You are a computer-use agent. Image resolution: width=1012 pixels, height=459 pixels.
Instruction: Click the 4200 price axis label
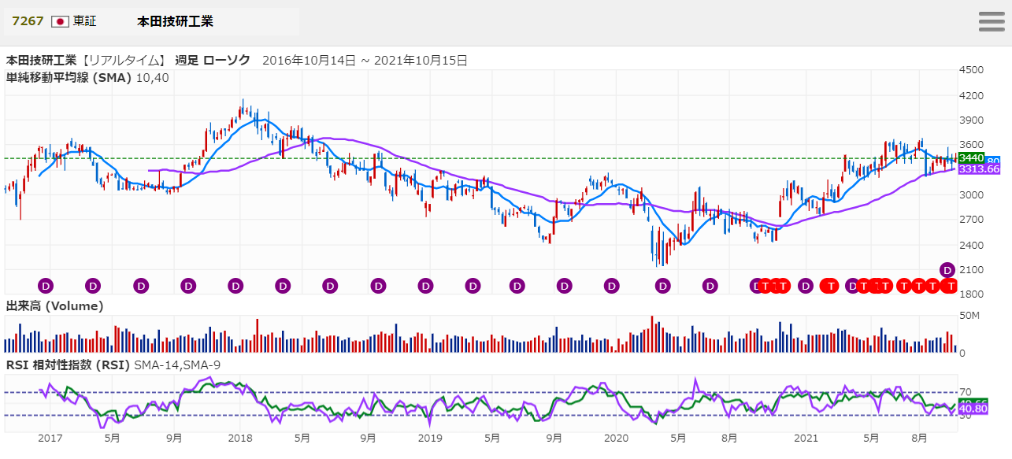pyautogui.click(x=972, y=95)
